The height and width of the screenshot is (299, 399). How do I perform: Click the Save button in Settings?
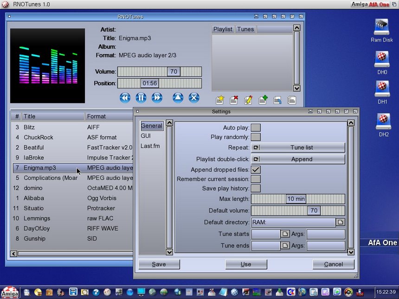[x=159, y=264]
